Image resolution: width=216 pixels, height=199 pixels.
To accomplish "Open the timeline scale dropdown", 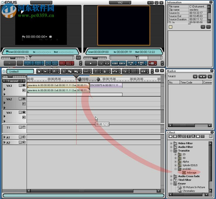I will click(x=21, y=81).
